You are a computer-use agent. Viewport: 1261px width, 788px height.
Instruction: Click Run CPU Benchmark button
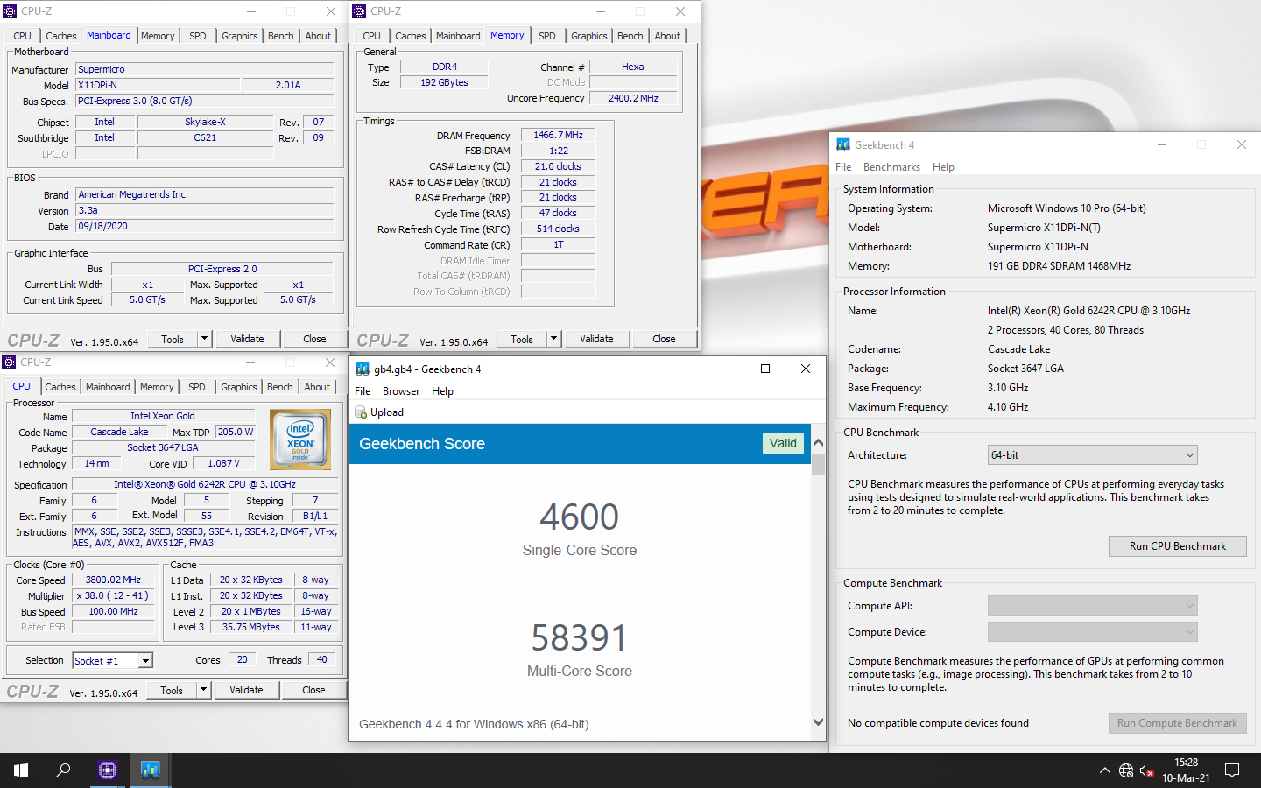pyautogui.click(x=1177, y=546)
